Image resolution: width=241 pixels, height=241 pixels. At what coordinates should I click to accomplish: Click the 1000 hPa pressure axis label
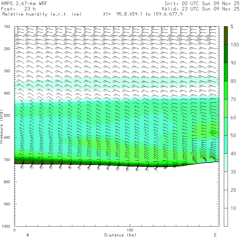tap(6, 226)
